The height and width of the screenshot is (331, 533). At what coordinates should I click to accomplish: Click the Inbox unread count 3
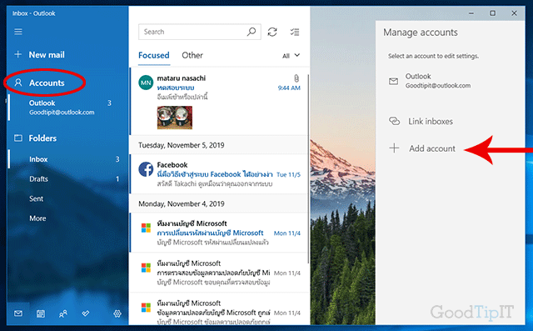click(x=117, y=159)
